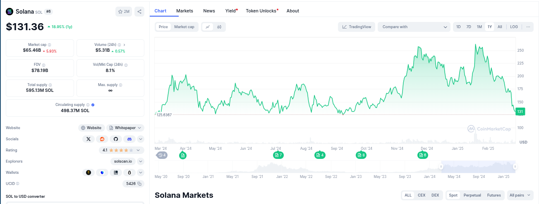Select the candlestick chart style

(219, 27)
